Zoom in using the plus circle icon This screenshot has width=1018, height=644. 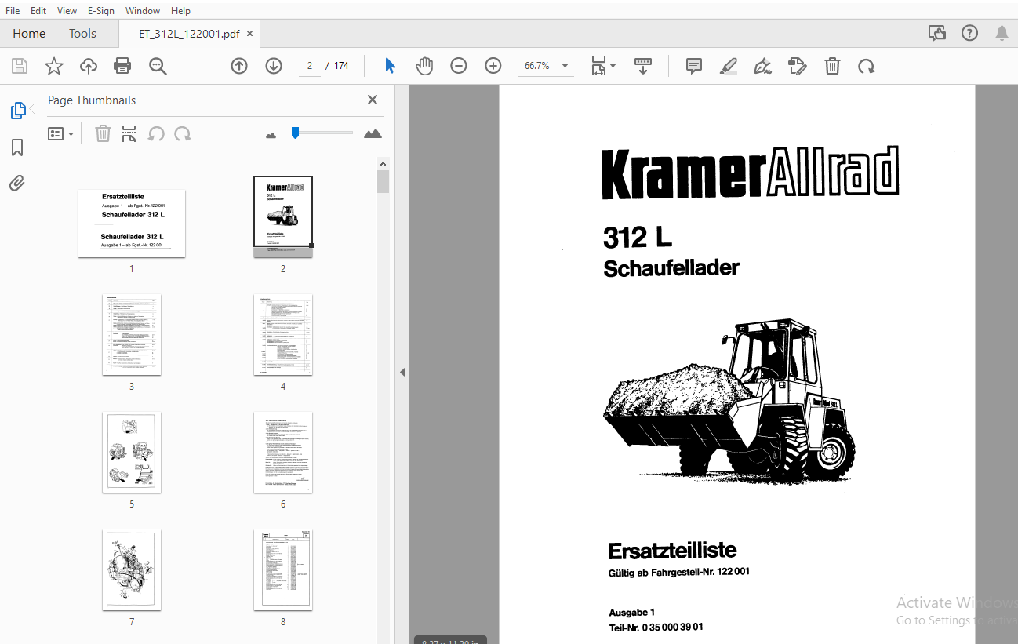tap(493, 66)
